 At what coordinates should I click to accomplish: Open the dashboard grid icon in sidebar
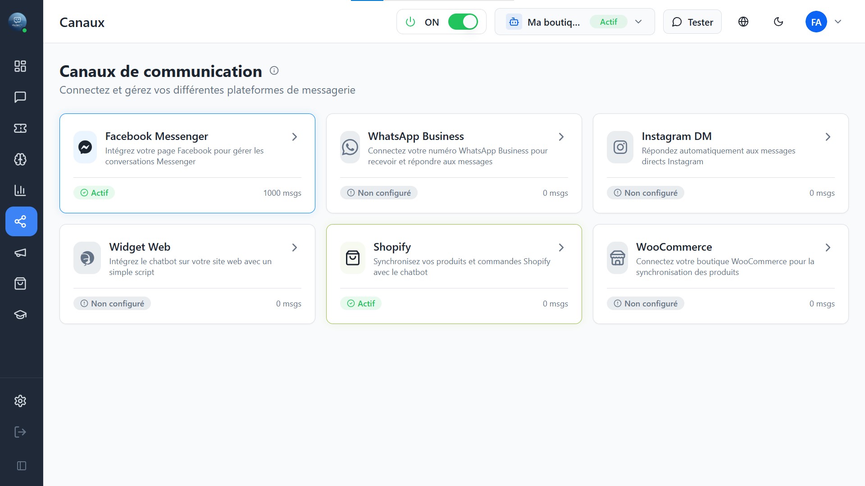[x=20, y=66]
